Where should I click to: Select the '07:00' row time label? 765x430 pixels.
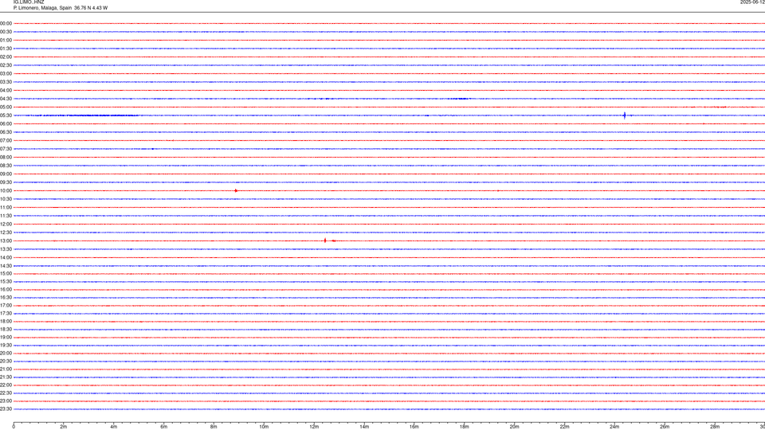pyautogui.click(x=6, y=140)
